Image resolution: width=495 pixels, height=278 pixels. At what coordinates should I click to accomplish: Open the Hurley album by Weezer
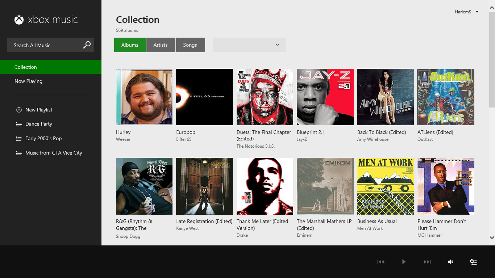coord(144,97)
